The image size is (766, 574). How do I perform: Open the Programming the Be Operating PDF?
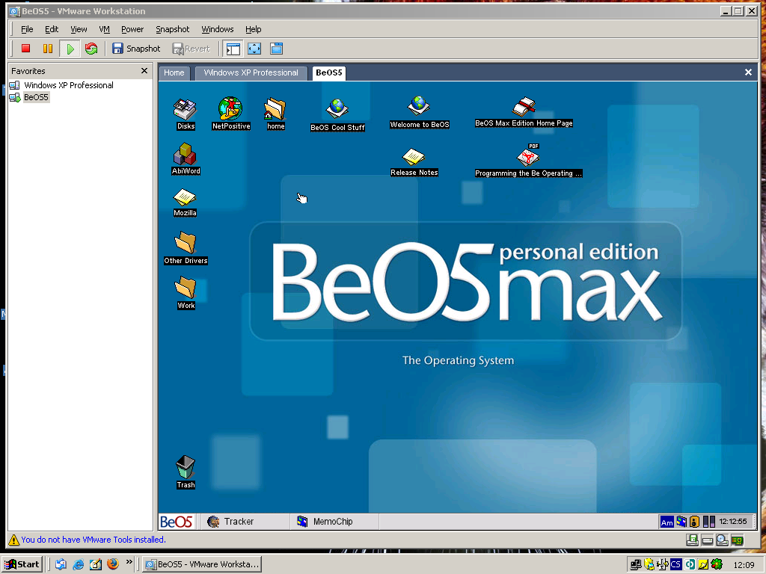click(528, 161)
